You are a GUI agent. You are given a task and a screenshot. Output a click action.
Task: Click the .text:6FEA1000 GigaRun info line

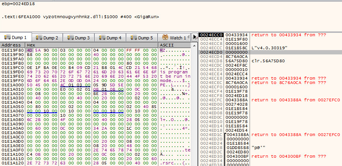[80, 17]
